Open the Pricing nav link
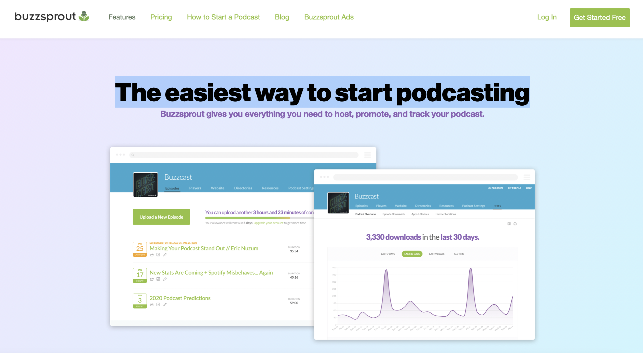The width and height of the screenshot is (643, 353). click(x=161, y=17)
